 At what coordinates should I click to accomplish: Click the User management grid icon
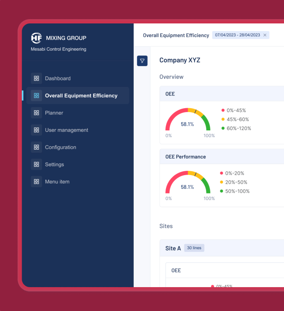tap(37, 130)
